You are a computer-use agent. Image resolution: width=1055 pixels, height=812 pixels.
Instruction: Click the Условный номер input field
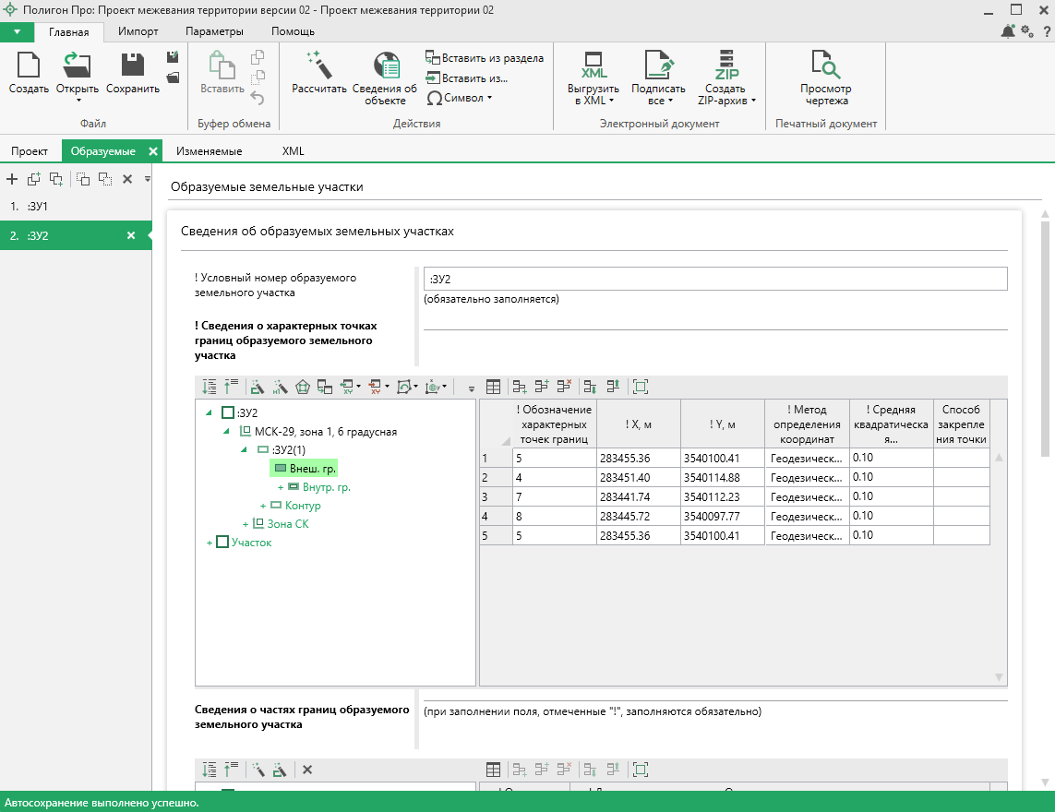click(714, 279)
